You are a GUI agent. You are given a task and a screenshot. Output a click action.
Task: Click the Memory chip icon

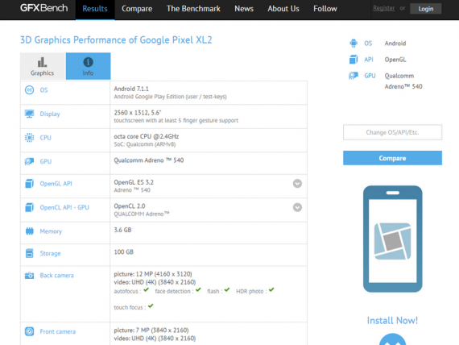(x=29, y=231)
